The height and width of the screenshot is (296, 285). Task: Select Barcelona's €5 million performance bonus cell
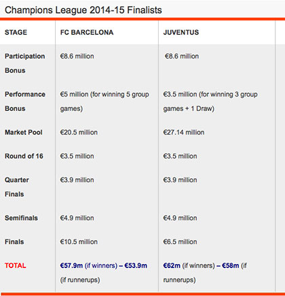point(104,101)
